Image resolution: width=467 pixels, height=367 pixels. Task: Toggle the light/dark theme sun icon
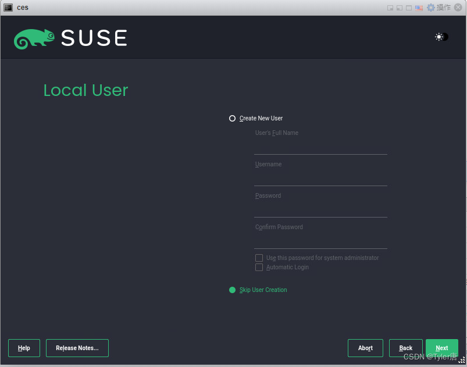pos(439,37)
